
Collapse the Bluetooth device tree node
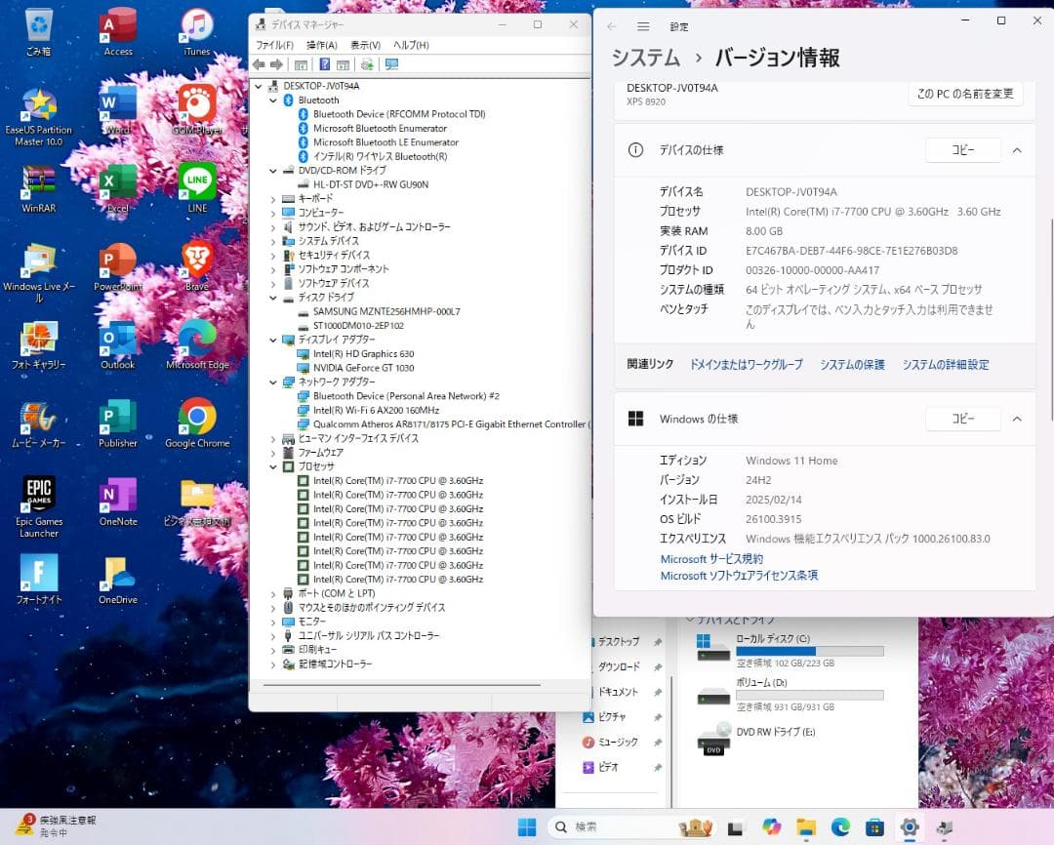[x=274, y=100]
